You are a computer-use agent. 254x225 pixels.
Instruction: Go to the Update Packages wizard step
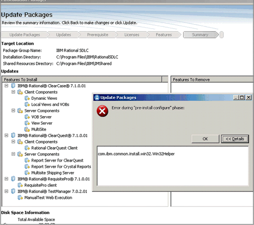click(24, 35)
